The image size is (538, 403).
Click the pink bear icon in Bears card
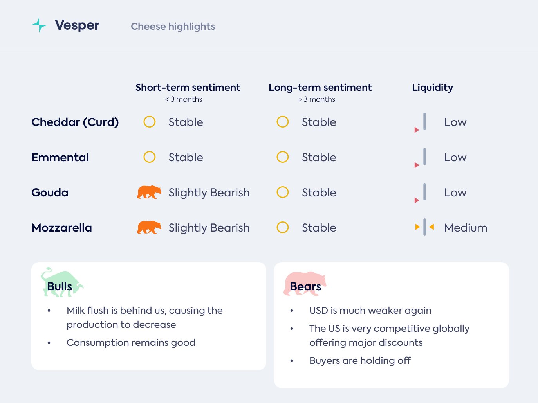(x=305, y=283)
